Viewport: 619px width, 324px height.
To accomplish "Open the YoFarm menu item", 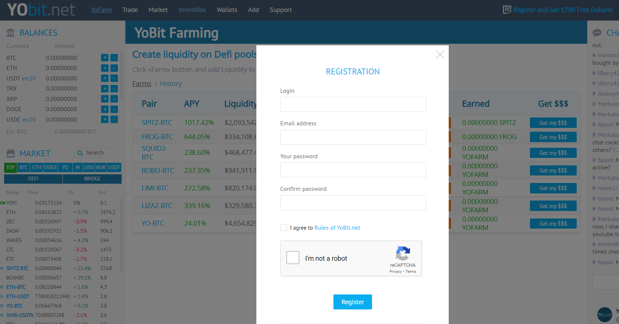I will pos(101,10).
